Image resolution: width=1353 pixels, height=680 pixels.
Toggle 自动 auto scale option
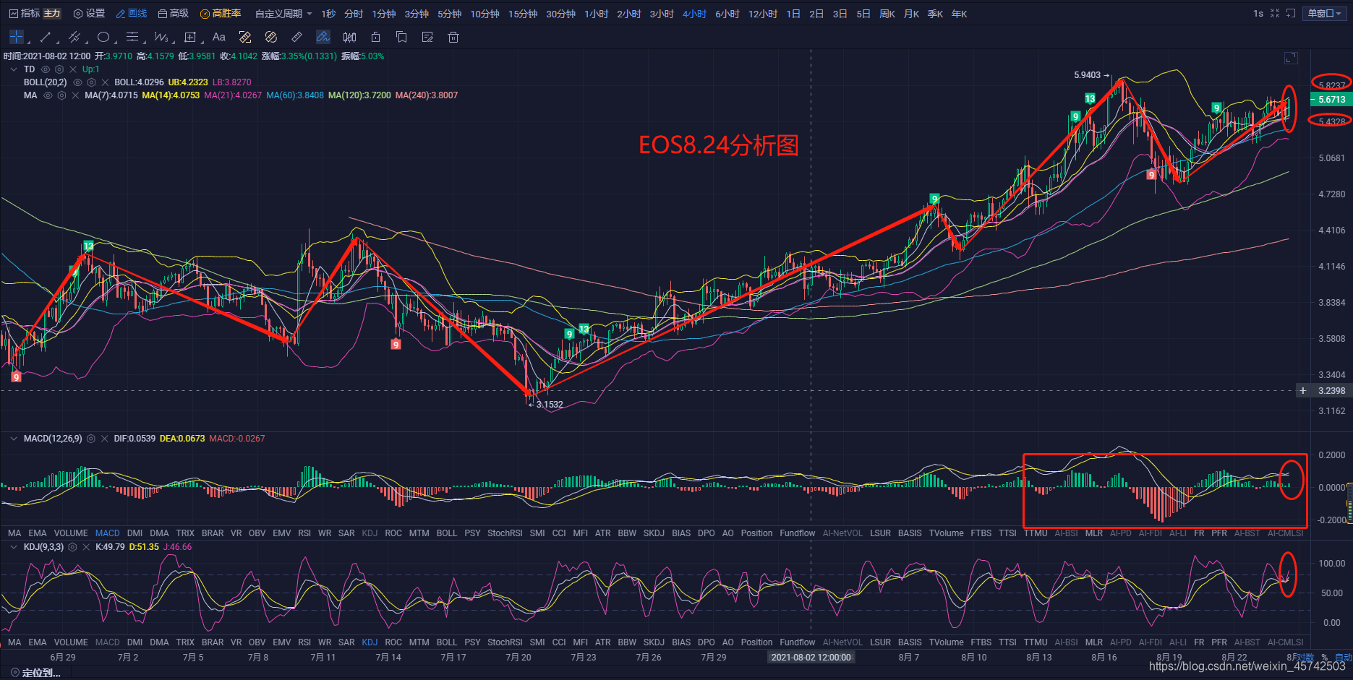(x=1343, y=657)
